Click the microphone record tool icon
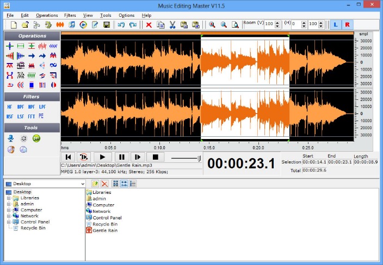Viewport: 383px width, 265px height. point(10,138)
